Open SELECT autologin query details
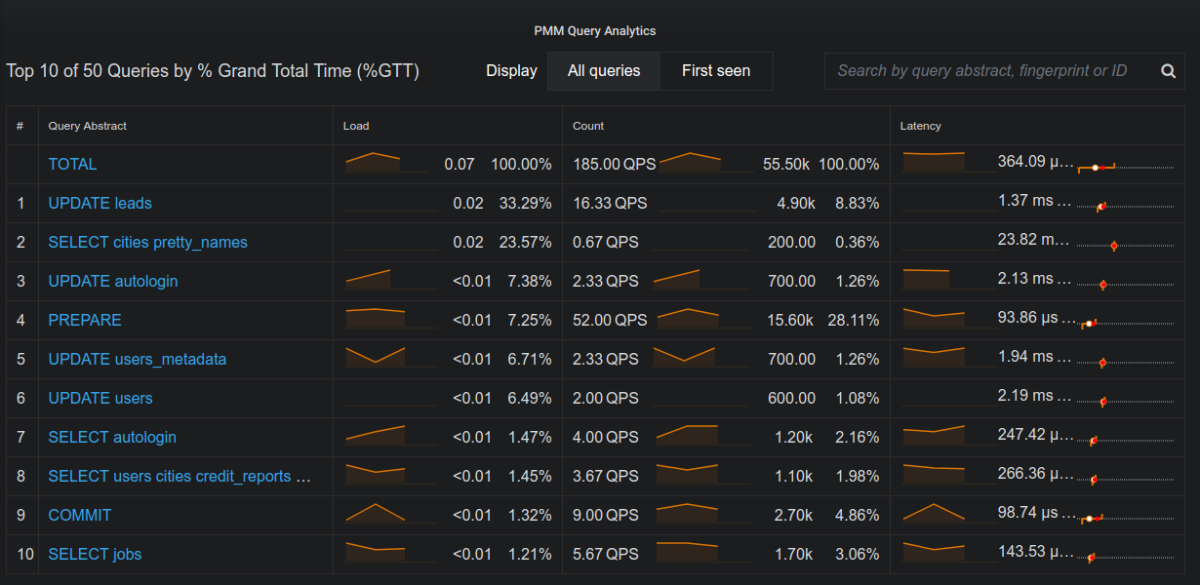The image size is (1200, 585). pyautogui.click(x=112, y=437)
